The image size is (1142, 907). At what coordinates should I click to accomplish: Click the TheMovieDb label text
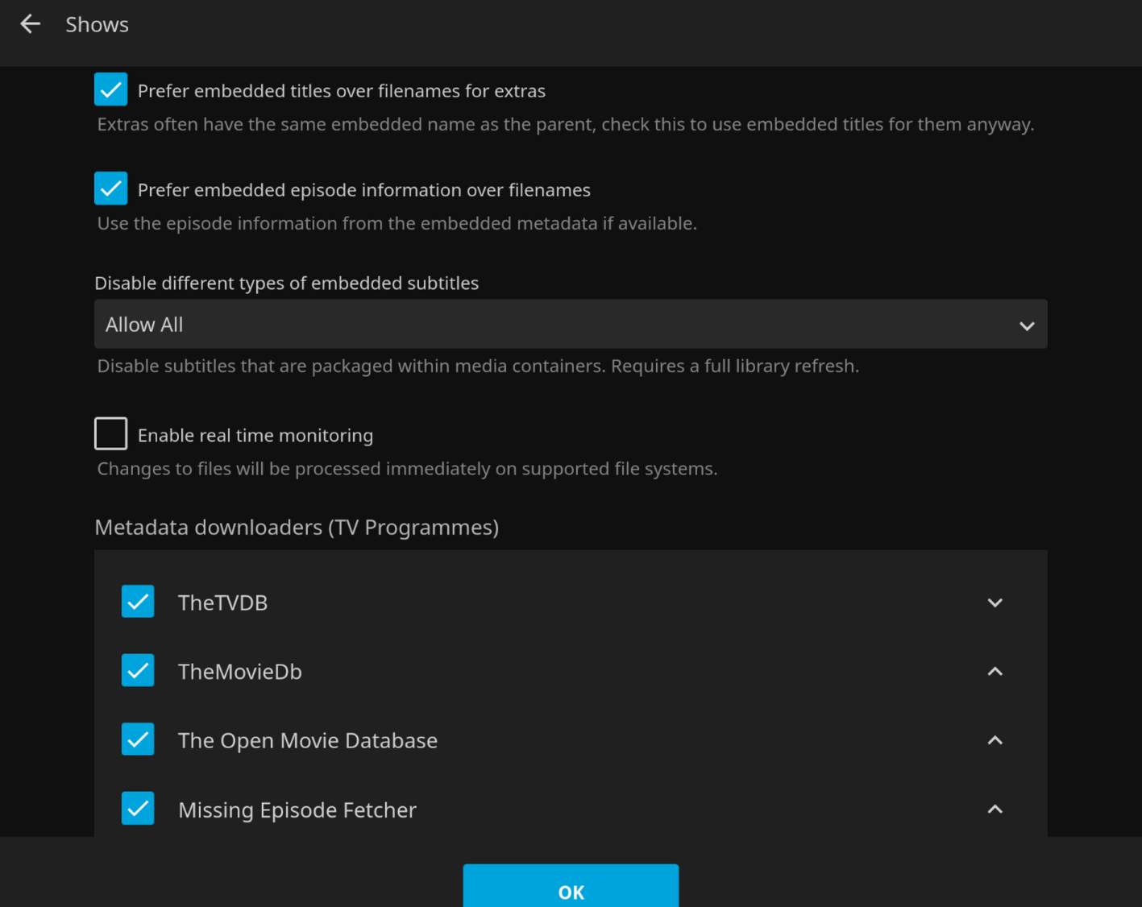click(239, 672)
